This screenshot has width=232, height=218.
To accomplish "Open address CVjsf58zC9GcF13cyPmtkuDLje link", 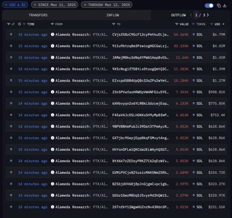I will pos(140,35).
